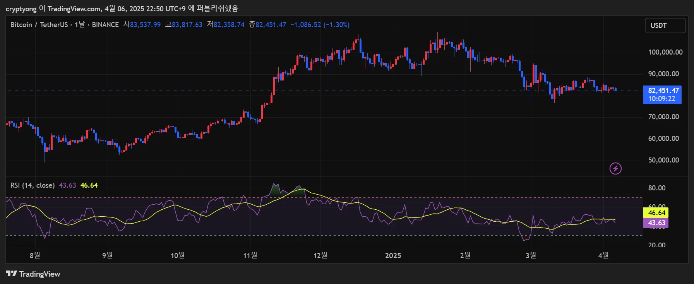Open the USDT currency selector

point(665,26)
